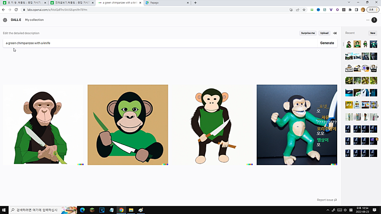Click the Windows Start button
381x214 pixels.
(4, 210)
